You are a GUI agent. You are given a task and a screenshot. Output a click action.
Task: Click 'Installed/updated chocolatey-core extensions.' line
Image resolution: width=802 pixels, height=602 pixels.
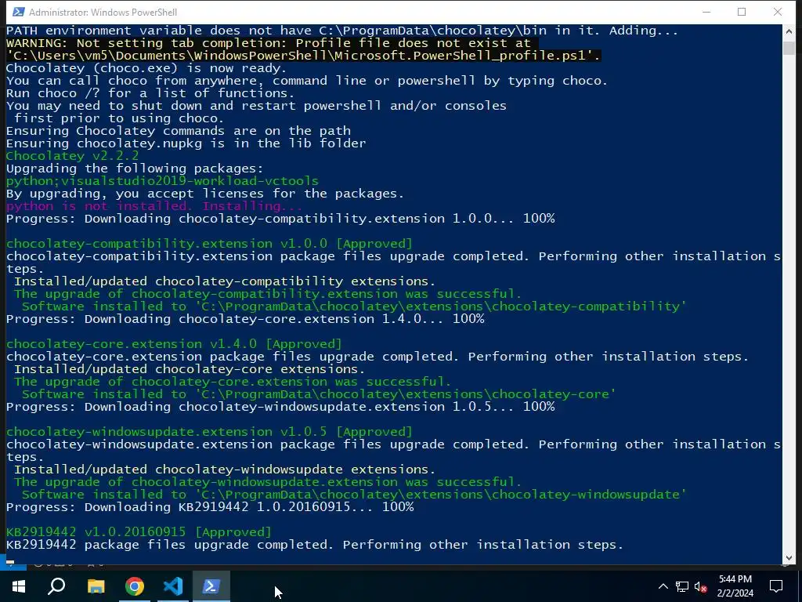click(x=190, y=369)
